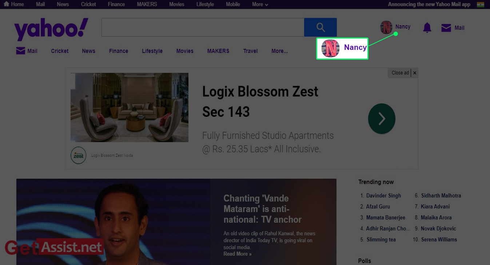Click the green arrow button on the ad
The image size is (490, 265).
pyautogui.click(x=382, y=119)
